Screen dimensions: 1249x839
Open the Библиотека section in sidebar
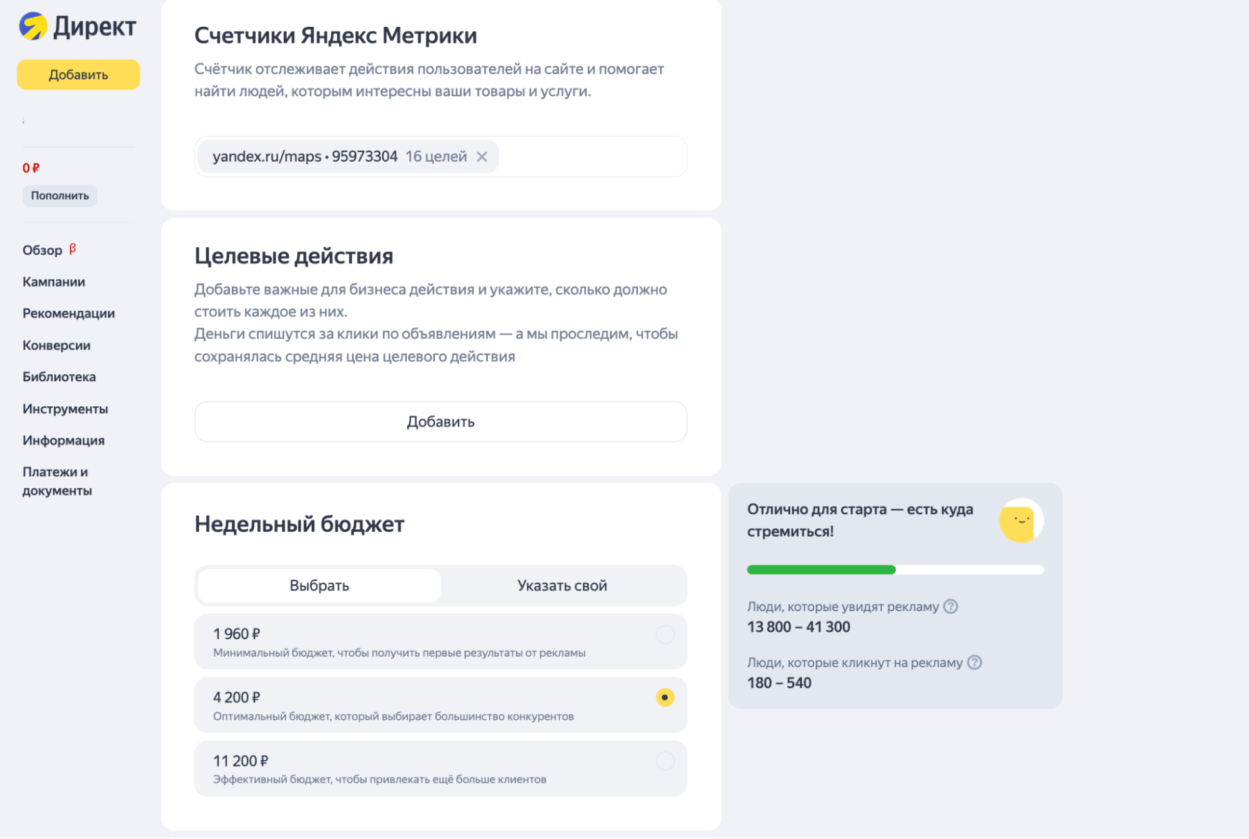click(x=59, y=377)
